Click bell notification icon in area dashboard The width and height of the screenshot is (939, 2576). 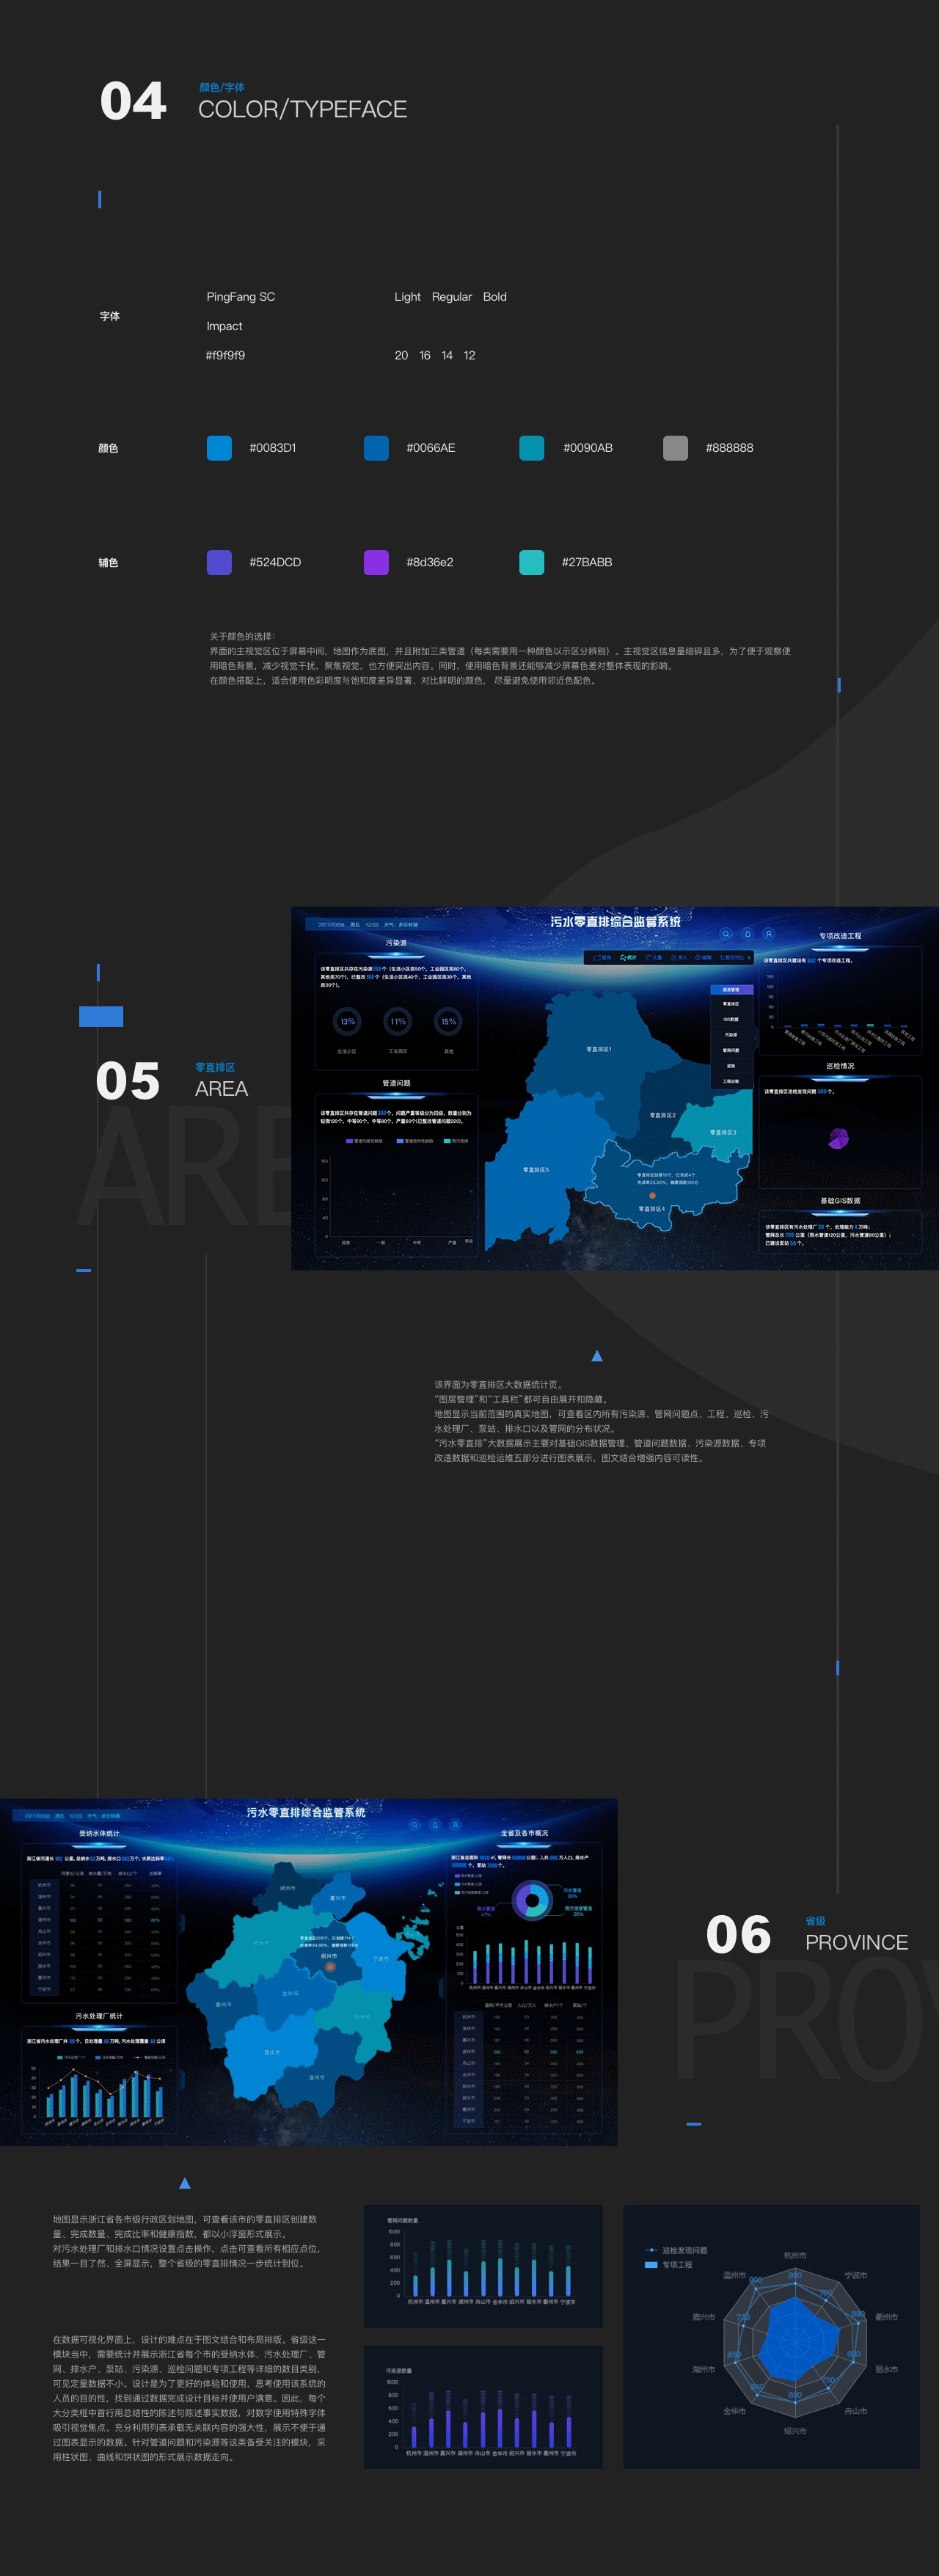[747, 934]
